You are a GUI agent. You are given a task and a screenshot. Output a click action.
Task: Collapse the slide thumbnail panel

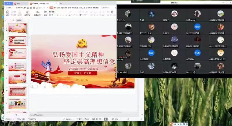(x=6, y=21)
